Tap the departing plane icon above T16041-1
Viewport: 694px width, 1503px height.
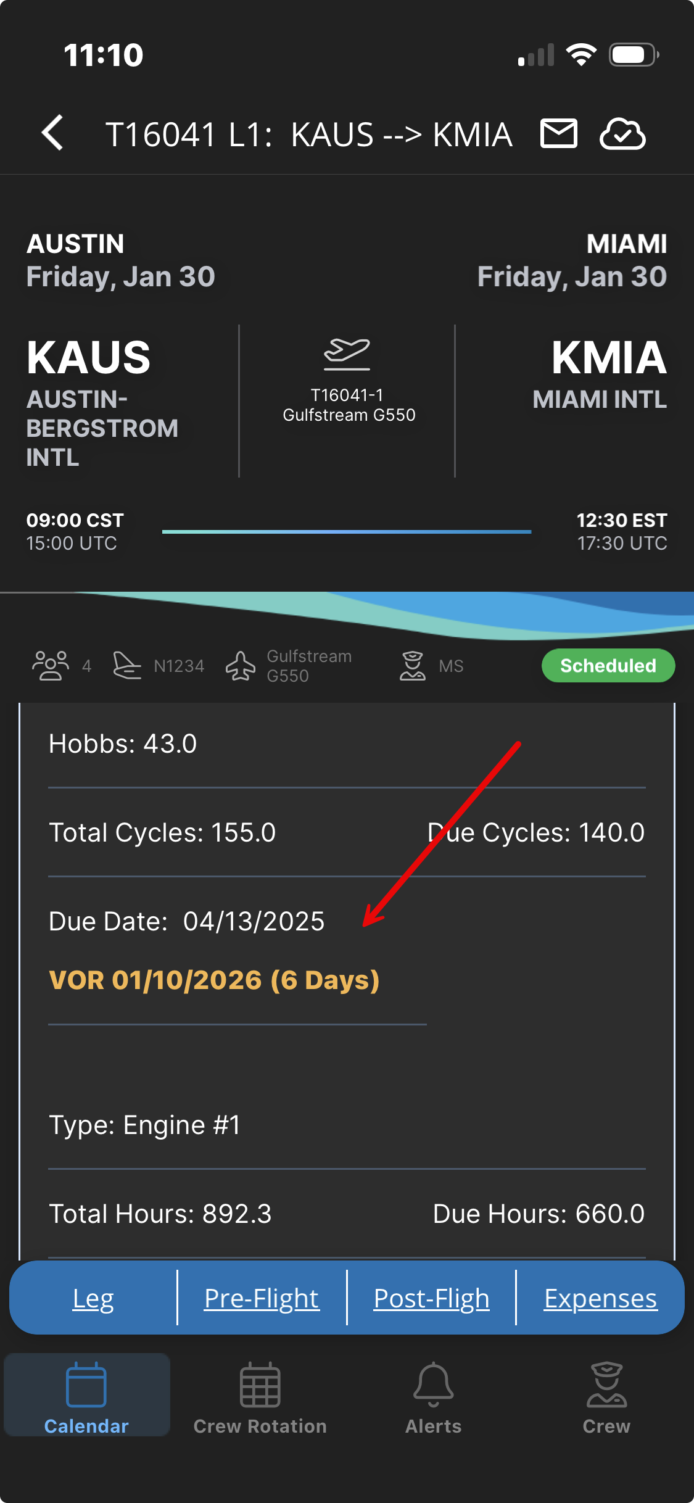347,354
